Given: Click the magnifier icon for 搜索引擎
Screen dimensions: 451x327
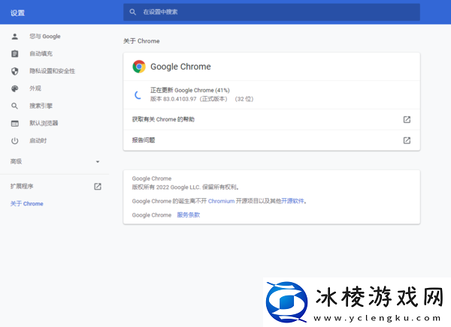Looking at the screenshot, I should click(x=15, y=106).
